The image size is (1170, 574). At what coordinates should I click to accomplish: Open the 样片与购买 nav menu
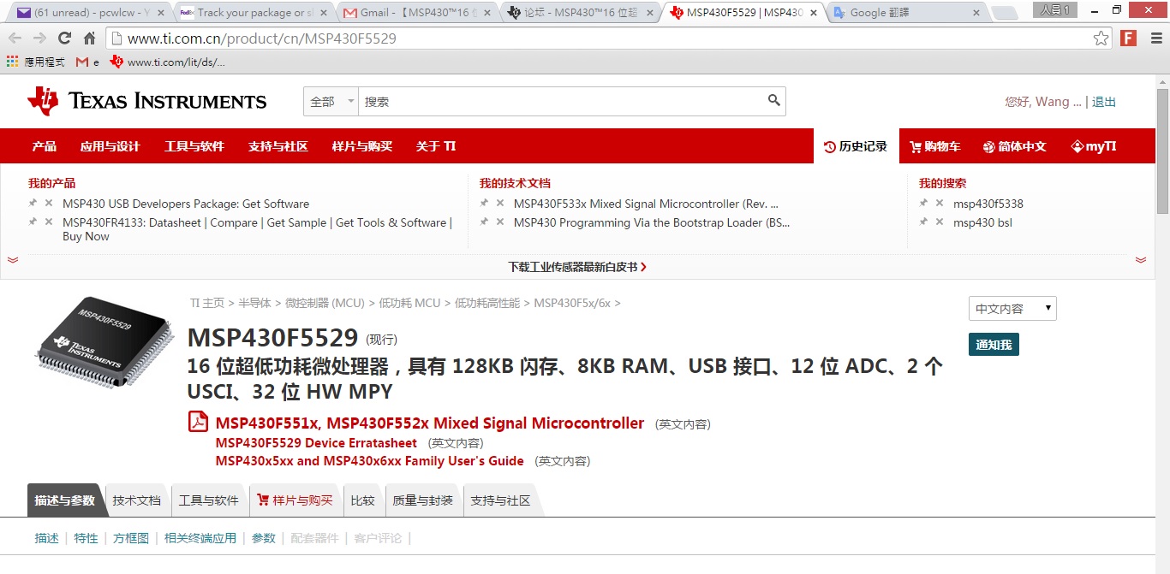click(362, 146)
